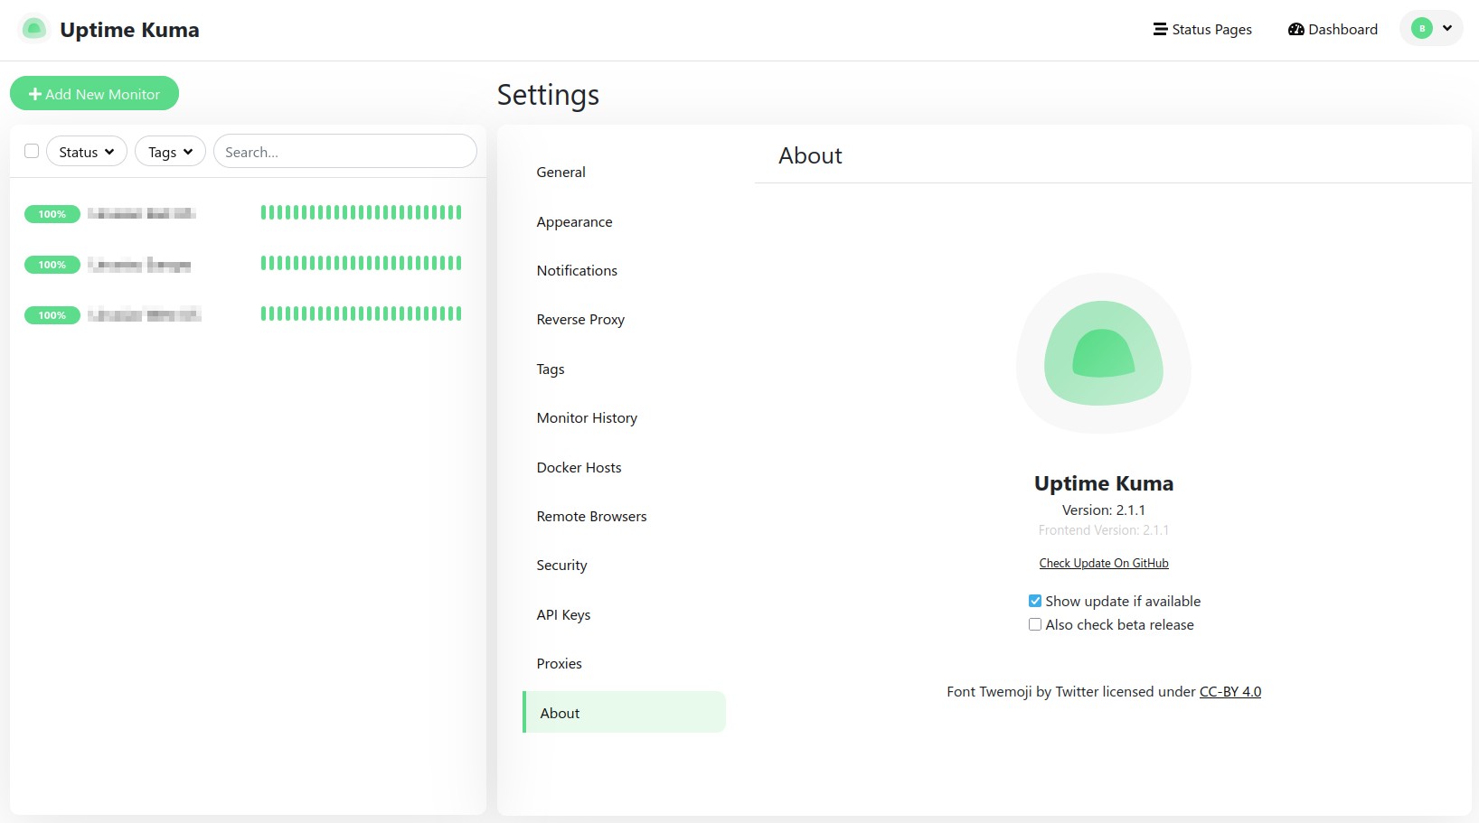Click the Dashboard gauge icon

(x=1295, y=29)
